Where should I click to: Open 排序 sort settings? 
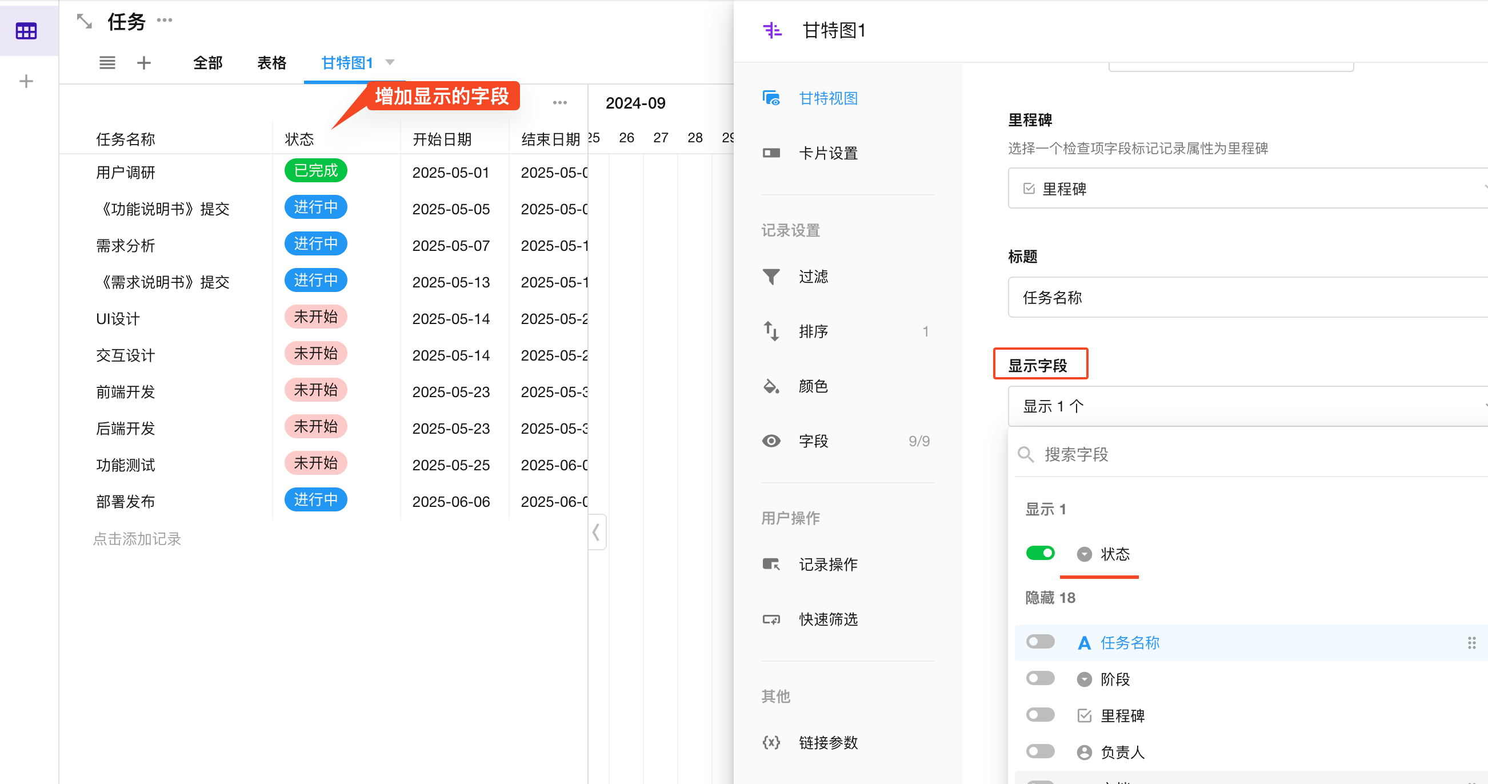tap(813, 331)
